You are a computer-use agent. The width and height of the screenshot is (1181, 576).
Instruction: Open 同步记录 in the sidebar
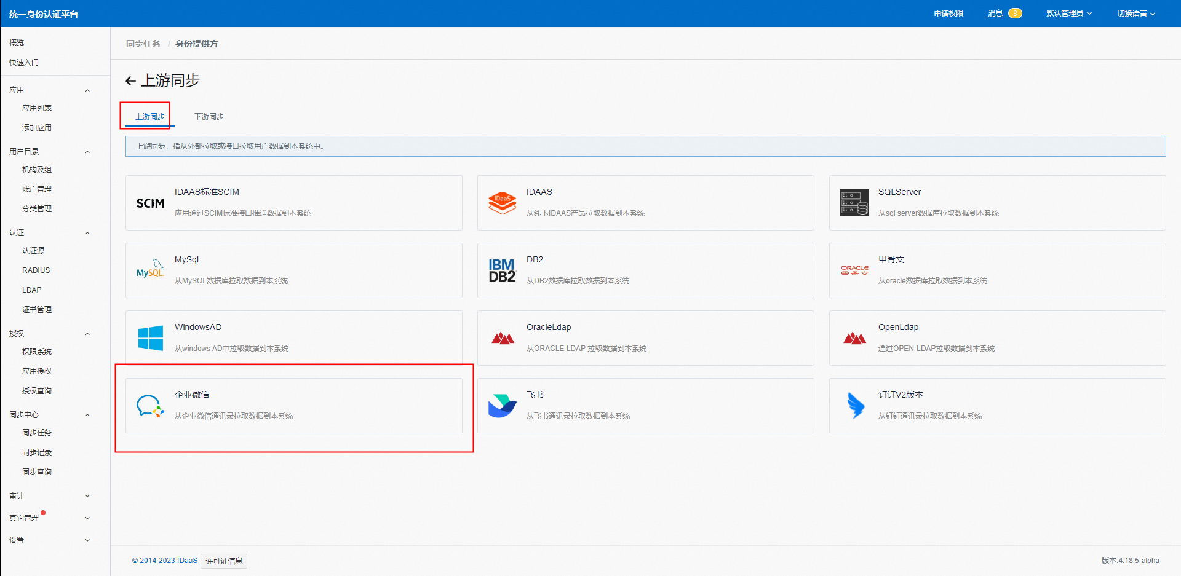click(37, 452)
